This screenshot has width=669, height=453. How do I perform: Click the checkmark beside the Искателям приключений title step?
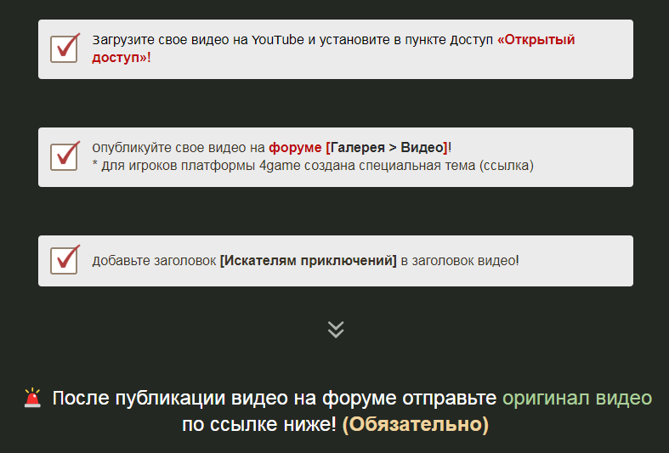coord(65,260)
